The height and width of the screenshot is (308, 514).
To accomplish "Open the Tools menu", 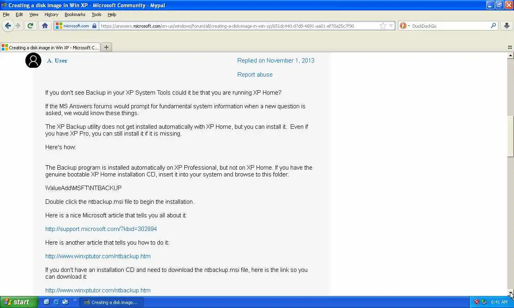I will point(96,14).
